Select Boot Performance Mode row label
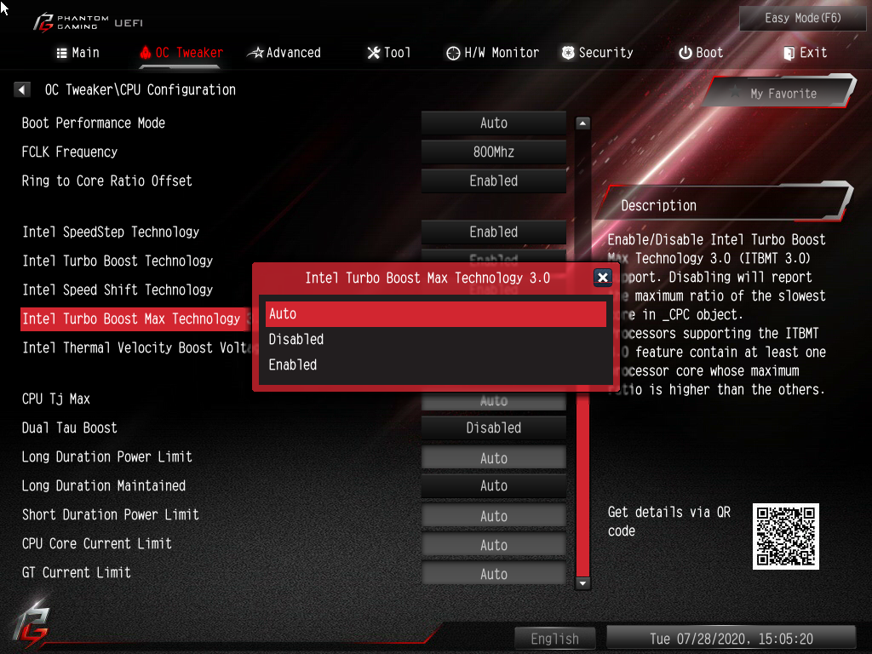This screenshot has height=654, width=872. (94, 123)
